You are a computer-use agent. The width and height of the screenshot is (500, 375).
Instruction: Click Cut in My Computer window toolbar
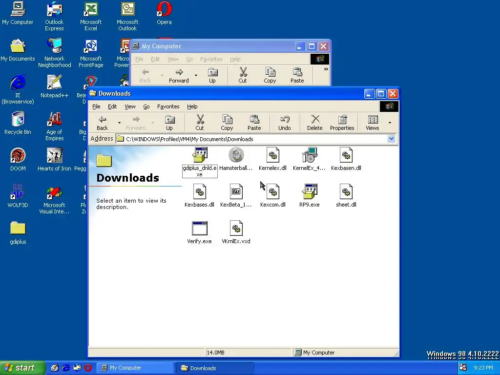pyautogui.click(x=243, y=76)
